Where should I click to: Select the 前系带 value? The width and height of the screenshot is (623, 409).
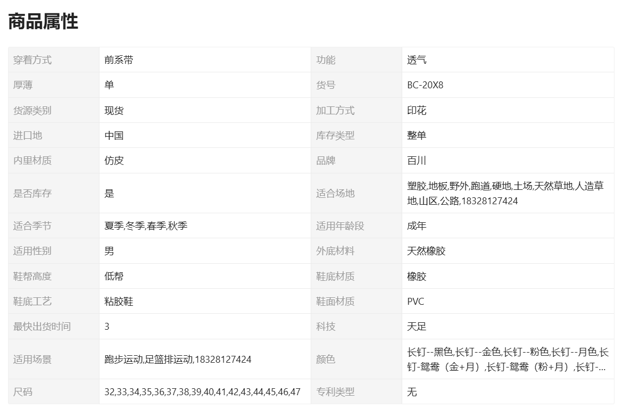[119, 60]
